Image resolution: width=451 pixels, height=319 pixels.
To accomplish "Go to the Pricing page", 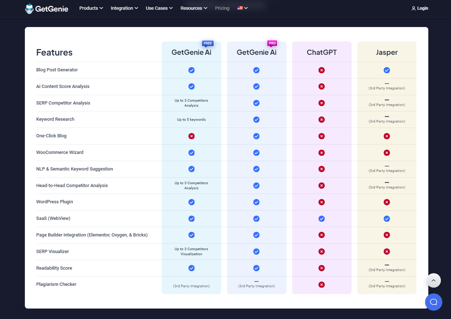I will [x=222, y=8].
